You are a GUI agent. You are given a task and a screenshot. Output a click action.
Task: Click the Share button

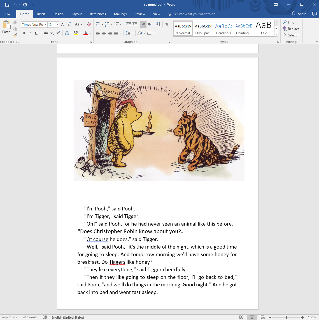299,14
